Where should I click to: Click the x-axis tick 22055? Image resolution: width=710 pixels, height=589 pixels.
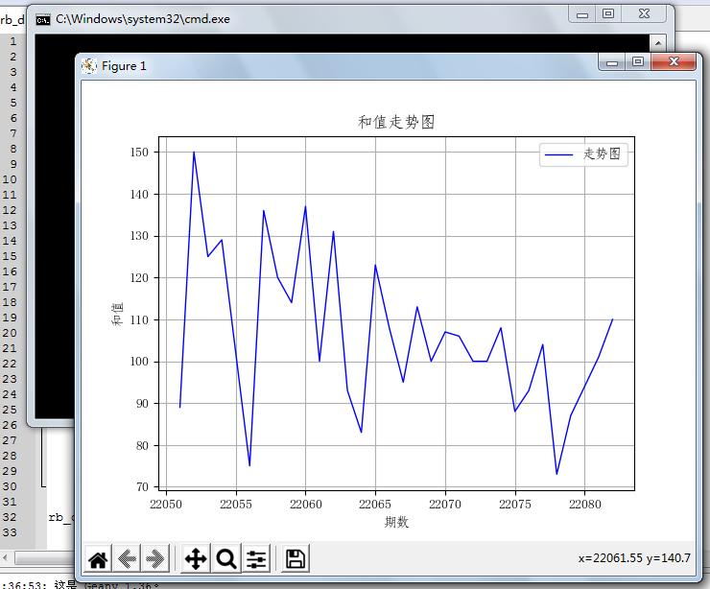(236, 505)
